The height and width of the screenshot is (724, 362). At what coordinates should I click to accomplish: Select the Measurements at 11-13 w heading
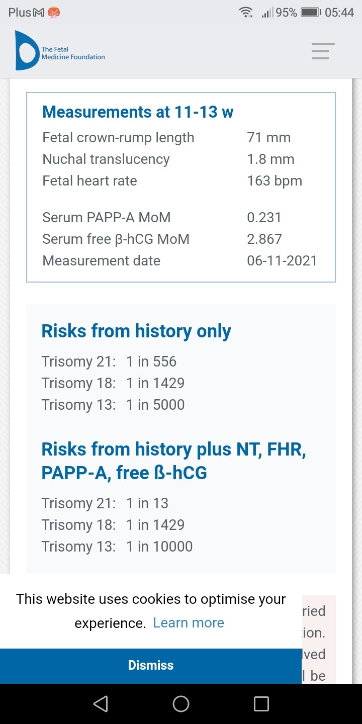[138, 112]
